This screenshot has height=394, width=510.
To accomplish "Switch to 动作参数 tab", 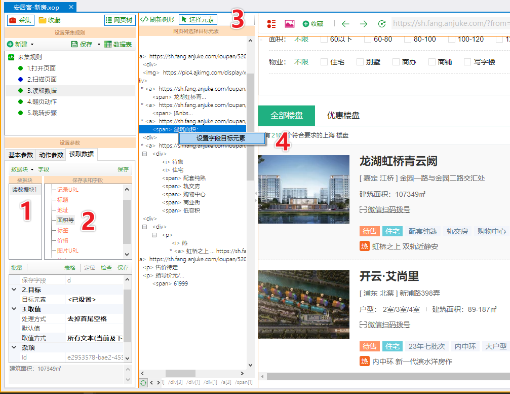I will click(x=51, y=155).
